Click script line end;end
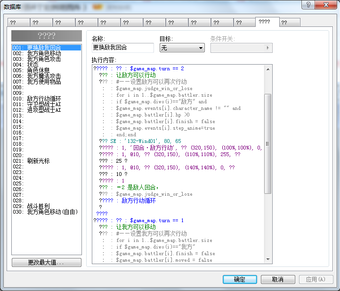This screenshot has width=340, height=291. pyautogui.click(x=119, y=134)
